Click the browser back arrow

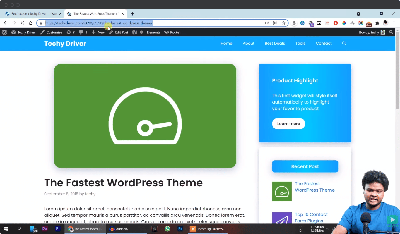point(6,23)
